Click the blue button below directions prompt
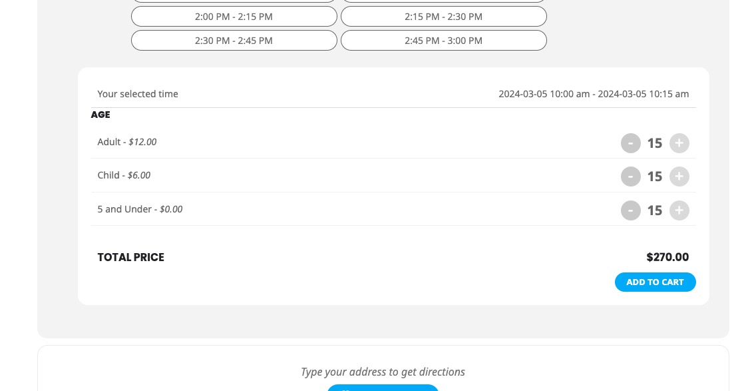This screenshot has width=748, height=391. [x=383, y=388]
